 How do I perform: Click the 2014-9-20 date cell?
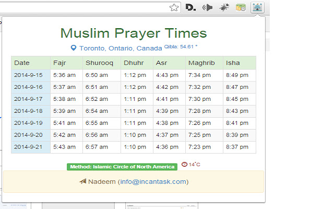click(31, 135)
